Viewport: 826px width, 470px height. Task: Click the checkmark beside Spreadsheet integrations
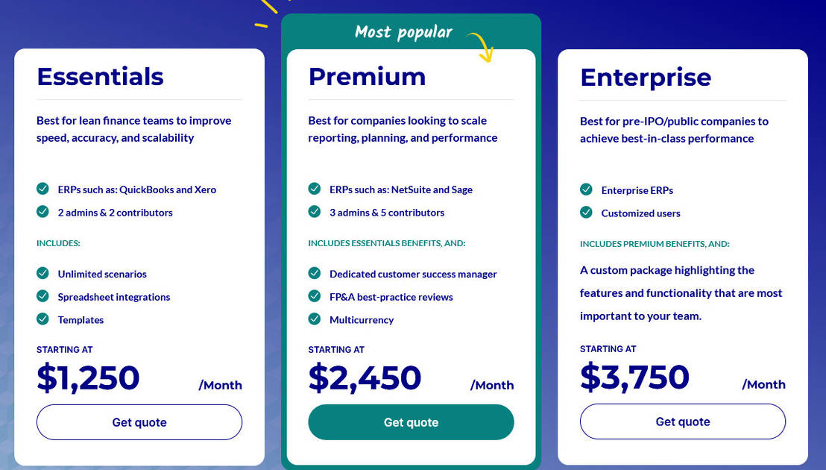point(42,297)
